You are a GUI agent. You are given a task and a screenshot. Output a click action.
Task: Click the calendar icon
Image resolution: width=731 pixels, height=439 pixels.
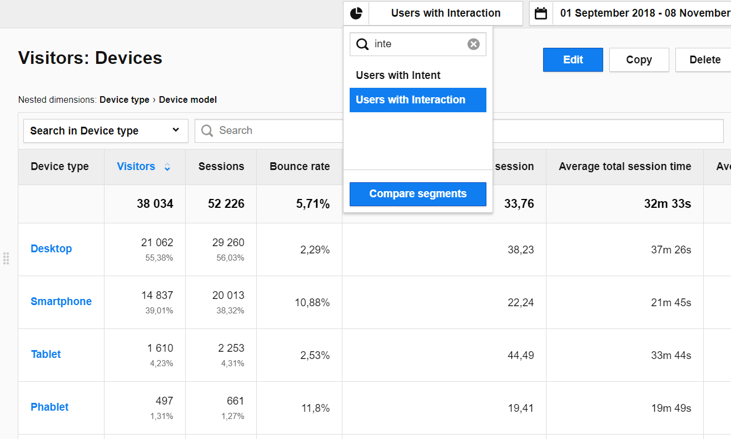coord(541,13)
